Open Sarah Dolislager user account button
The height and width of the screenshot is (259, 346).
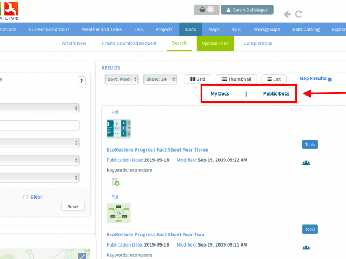click(247, 10)
